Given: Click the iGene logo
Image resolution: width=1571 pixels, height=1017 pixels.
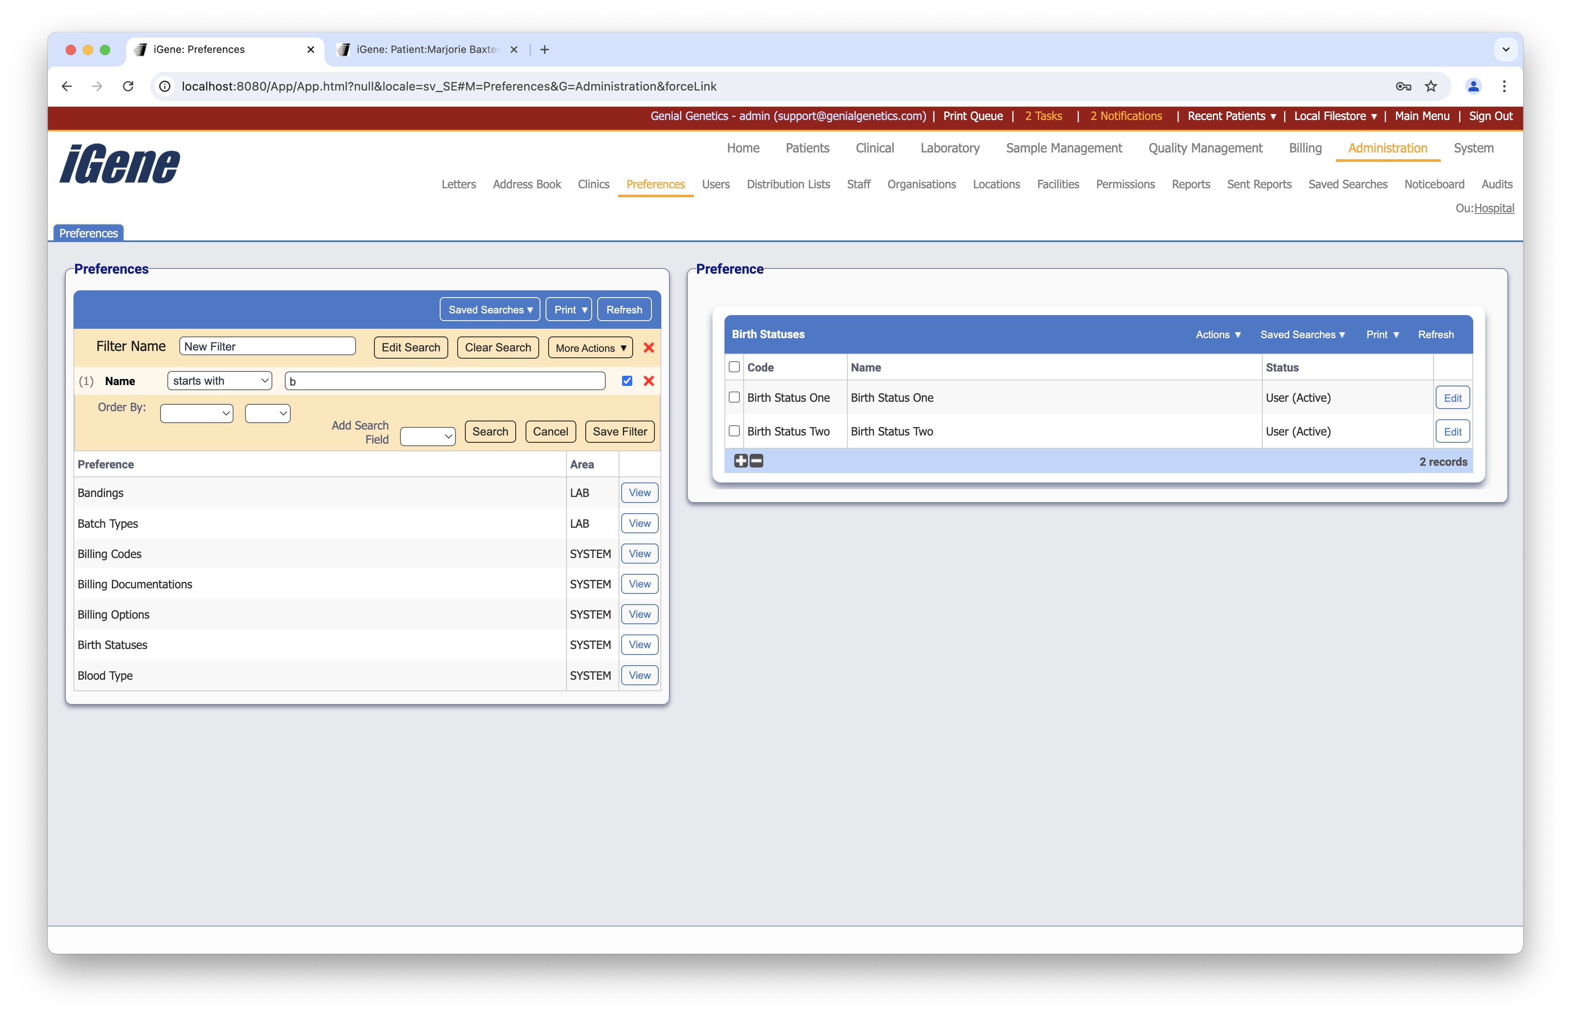Looking at the screenshot, I should coord(120,164).
